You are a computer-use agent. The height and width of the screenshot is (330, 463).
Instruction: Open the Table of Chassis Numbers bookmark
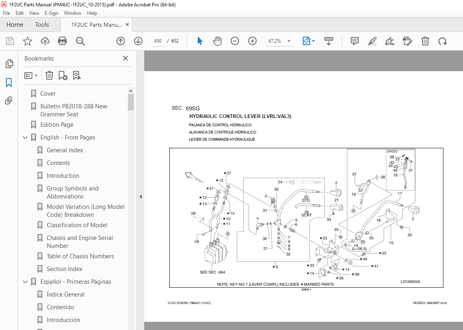(x=80, y=256)
